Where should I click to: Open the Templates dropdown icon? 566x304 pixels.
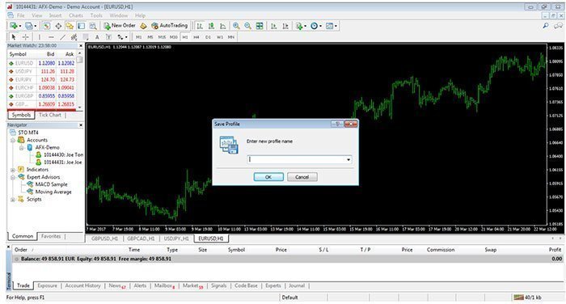point(331,26)
